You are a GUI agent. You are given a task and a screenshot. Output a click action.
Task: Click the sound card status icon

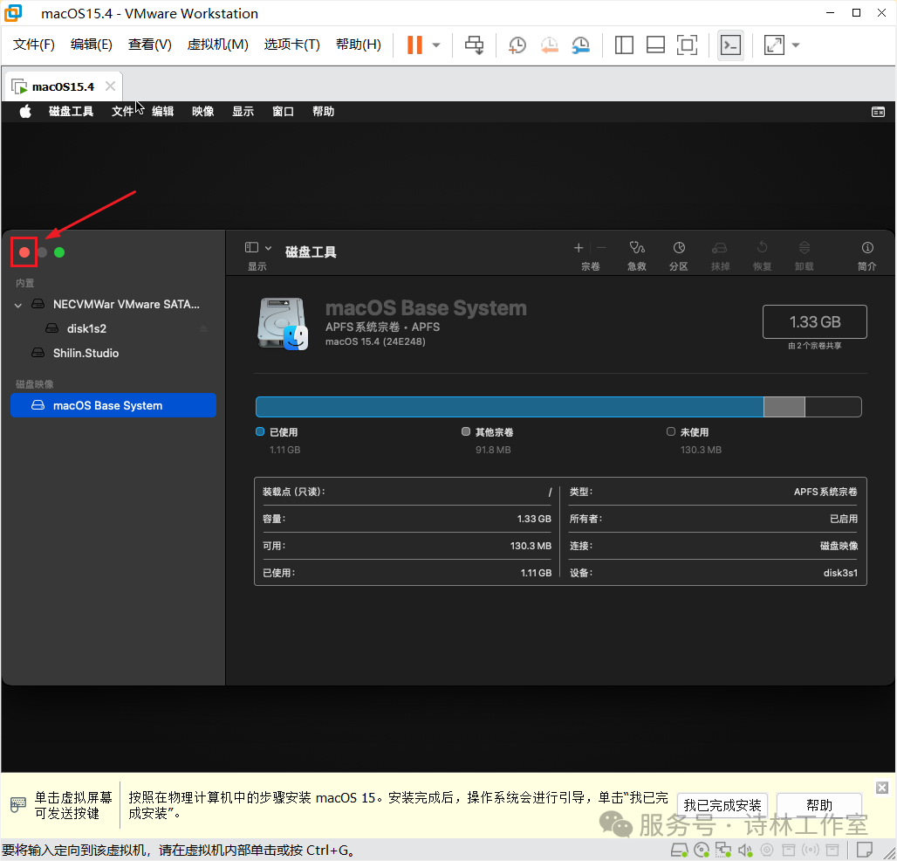(745, 851)
